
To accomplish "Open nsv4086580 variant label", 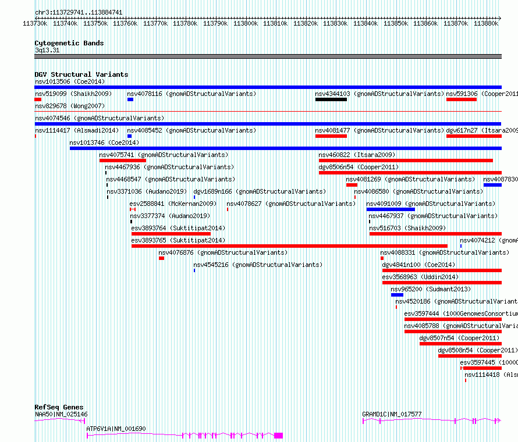I will coord(418,191).
